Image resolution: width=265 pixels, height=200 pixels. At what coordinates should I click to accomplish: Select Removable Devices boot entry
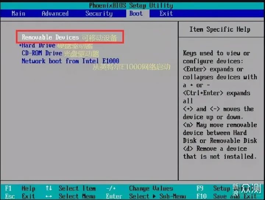[x=50, y=37]
